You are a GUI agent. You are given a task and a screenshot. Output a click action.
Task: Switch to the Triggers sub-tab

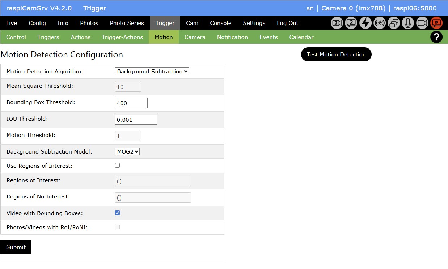tap(48, 37)
